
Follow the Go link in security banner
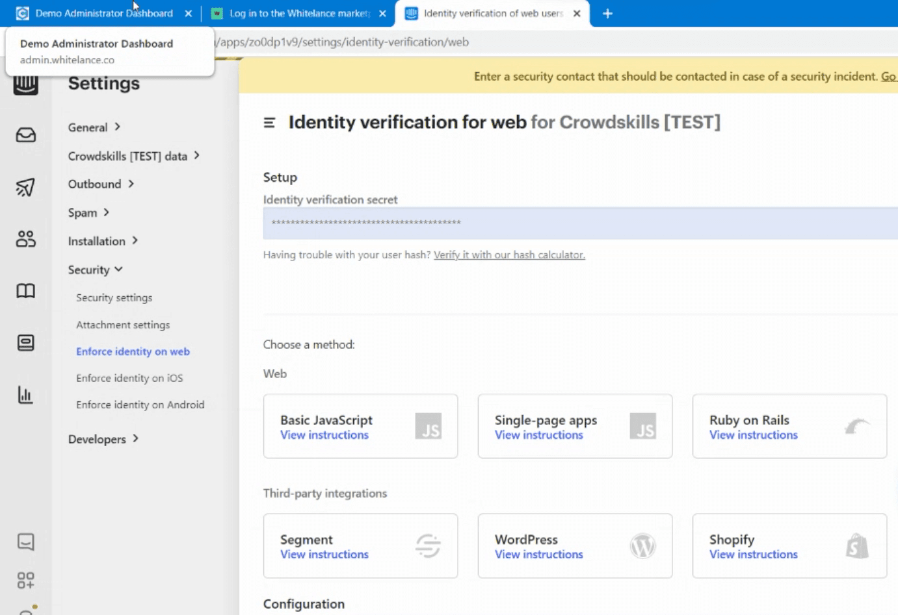(888, 77)
